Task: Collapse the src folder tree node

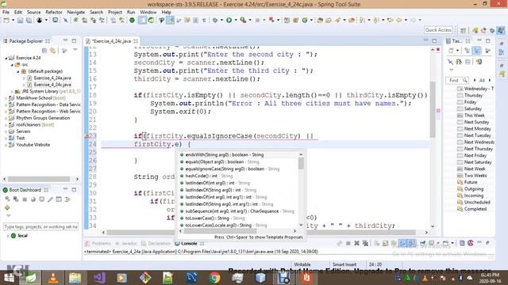Action: [12, 65]
